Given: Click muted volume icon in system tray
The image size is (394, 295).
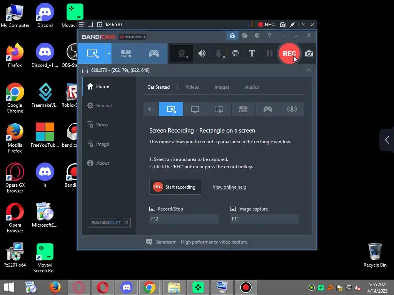Looking at the screenshot, I should point(358,287).
